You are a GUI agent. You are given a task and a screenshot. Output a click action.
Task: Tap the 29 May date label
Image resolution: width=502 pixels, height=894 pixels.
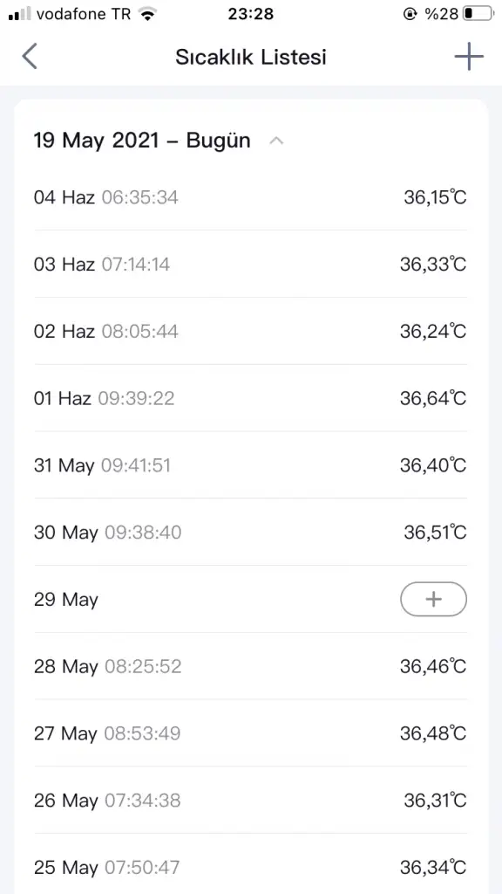click(x=66, y=600)
